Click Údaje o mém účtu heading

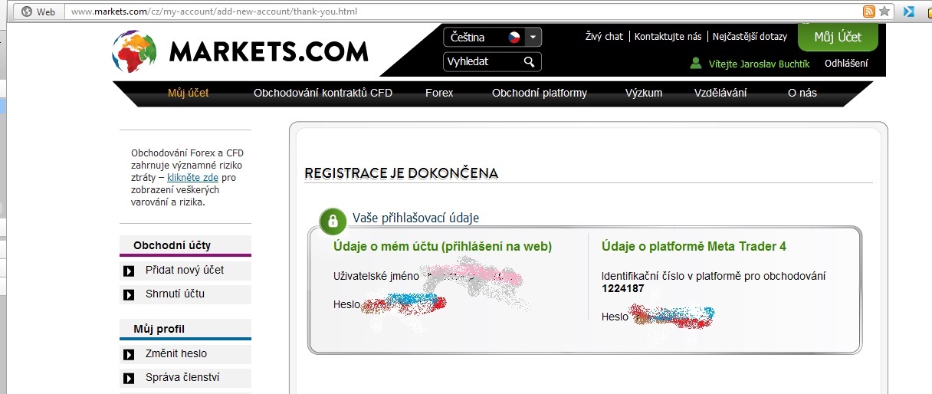[x=442, y=246]
